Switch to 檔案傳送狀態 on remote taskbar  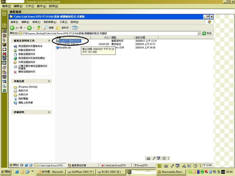[x=83, y=165]
